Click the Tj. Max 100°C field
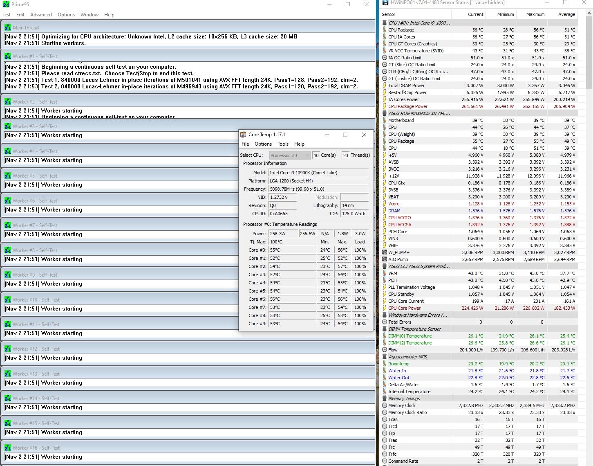This screenshot has width=593, height=466. (292, 242)
